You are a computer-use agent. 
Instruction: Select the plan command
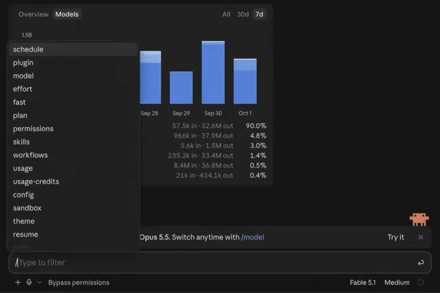[72, 115]
